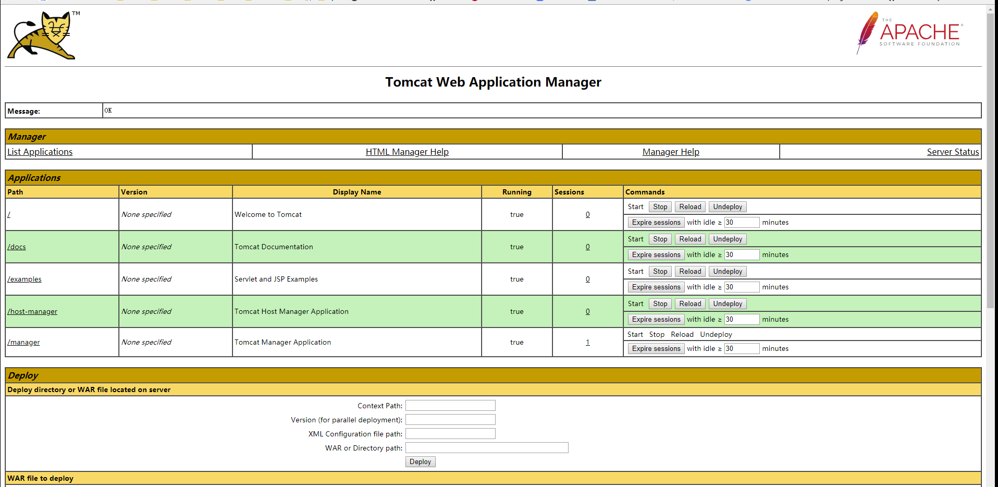998x487 pixels.
Task: Stop the root Welcome to Tomcat app
Action: (x=660, y=206)
